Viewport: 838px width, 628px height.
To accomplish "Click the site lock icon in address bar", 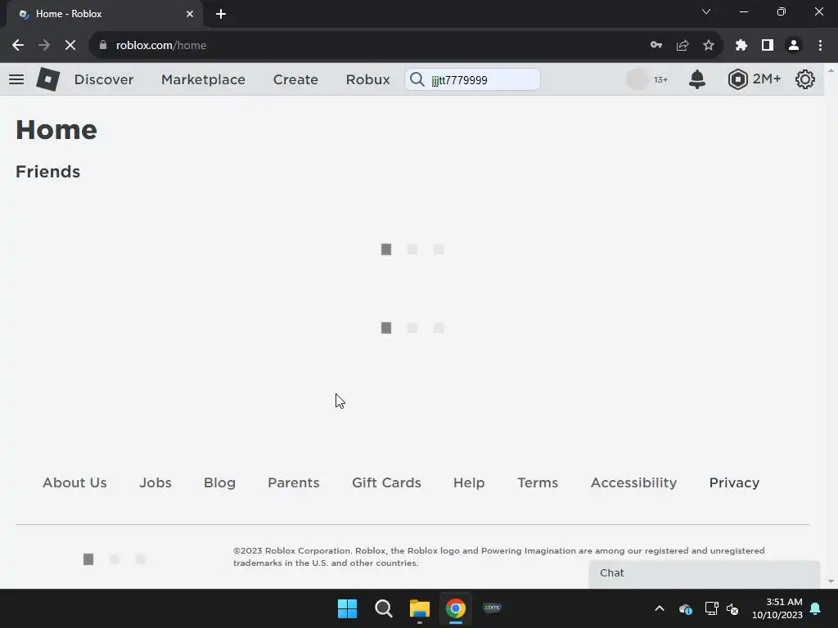I will [103, 46].
